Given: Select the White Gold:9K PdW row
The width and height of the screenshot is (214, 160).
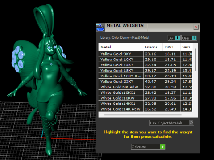Looking at the screenshot, I should (x=145, y=87).
